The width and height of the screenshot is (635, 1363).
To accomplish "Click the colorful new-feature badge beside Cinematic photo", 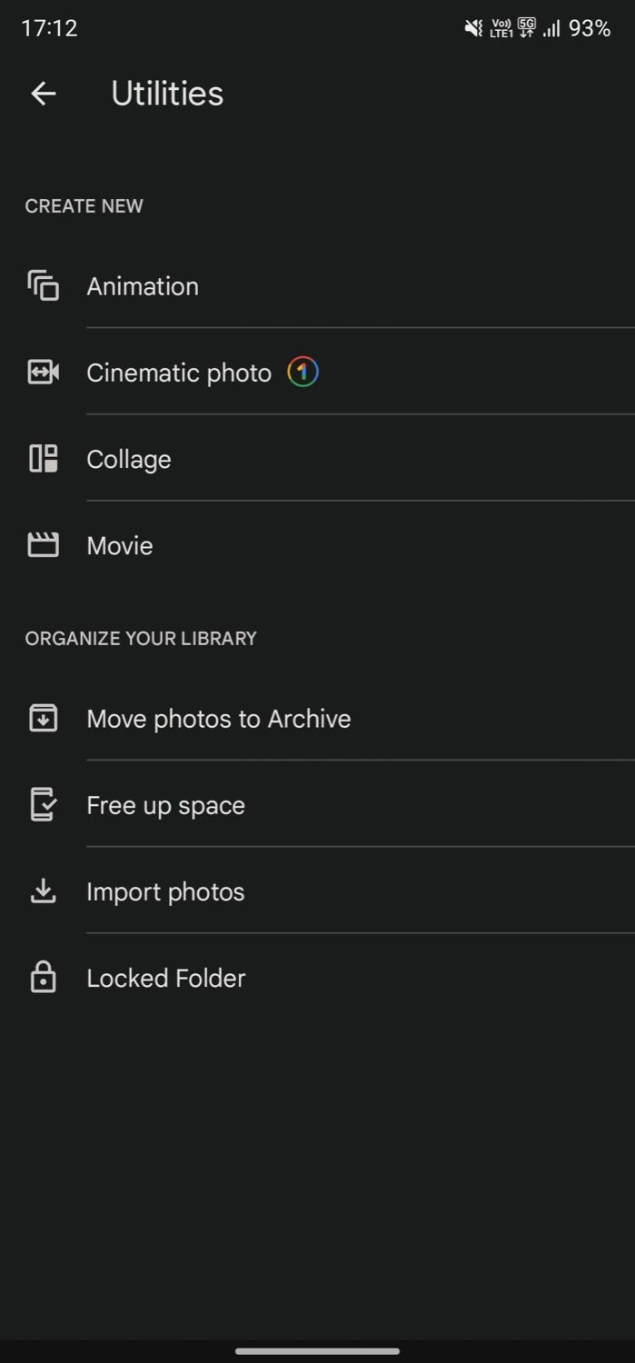I will (x=303, y=372).
